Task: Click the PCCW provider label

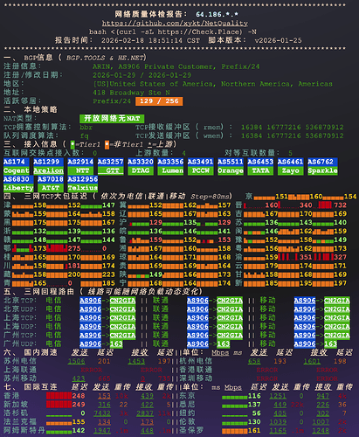Action: coord(201,170)
